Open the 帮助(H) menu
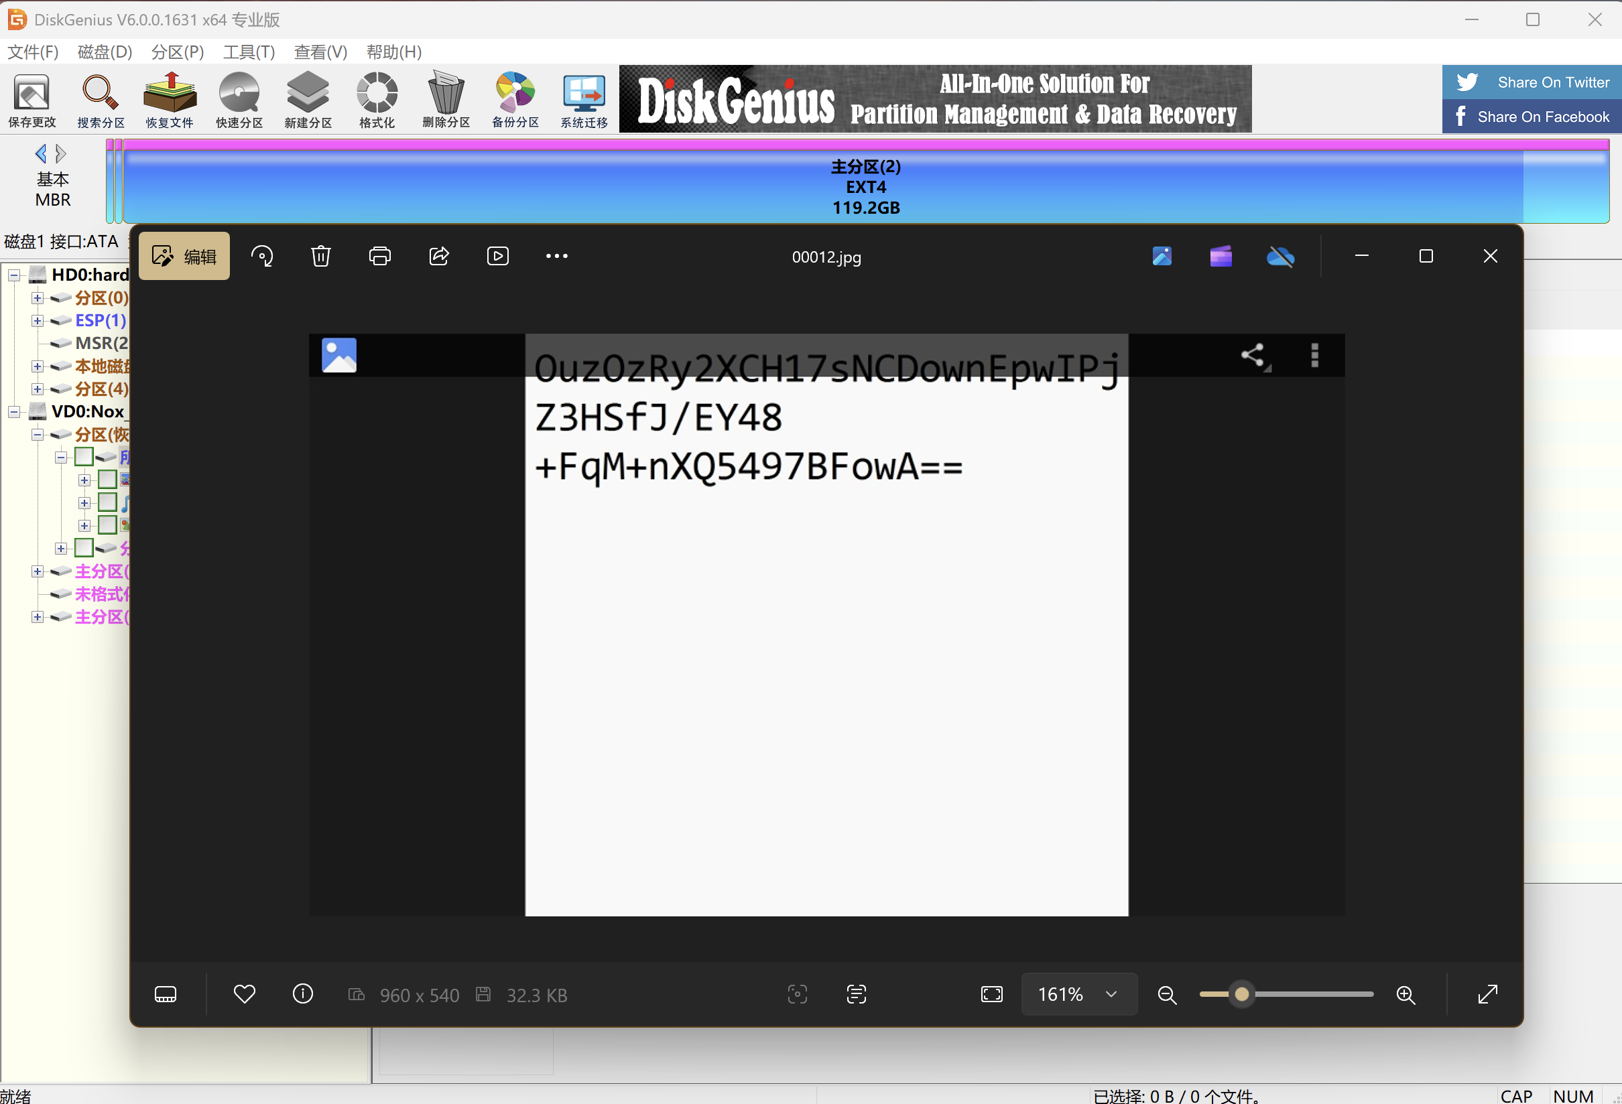 point(393,52)
